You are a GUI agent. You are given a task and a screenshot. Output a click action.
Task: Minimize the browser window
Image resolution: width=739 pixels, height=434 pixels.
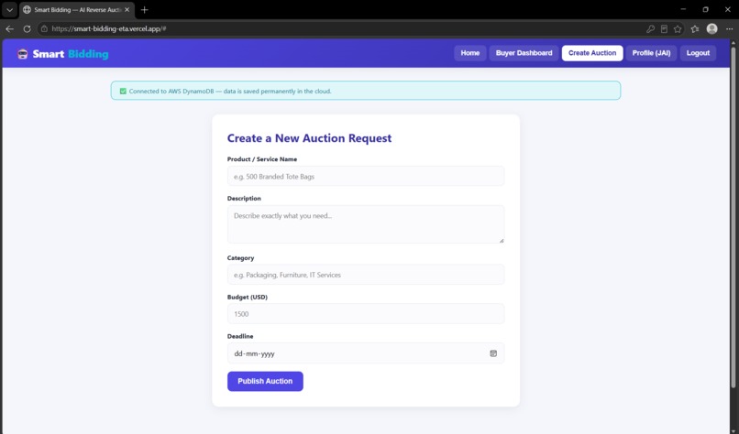(x=683, y=9)
